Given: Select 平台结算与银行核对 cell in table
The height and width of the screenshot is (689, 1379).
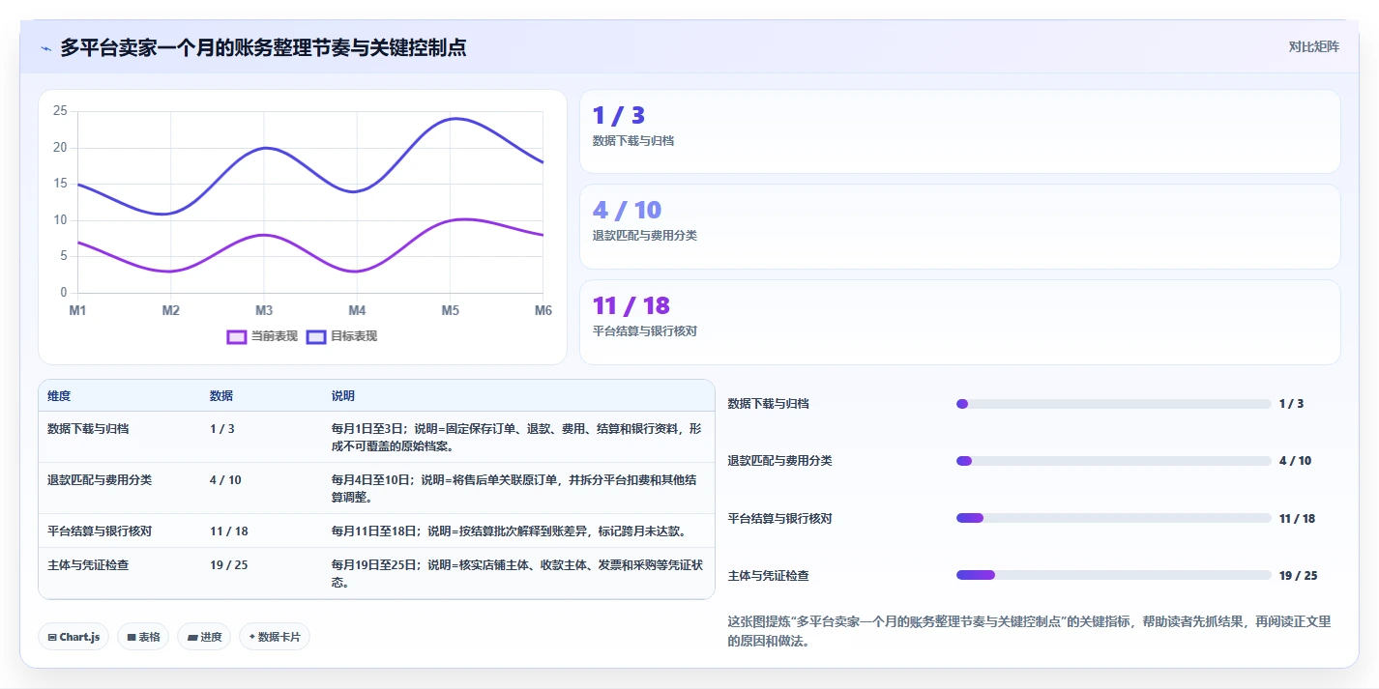Looking at the screenshot, I should 100,531.
